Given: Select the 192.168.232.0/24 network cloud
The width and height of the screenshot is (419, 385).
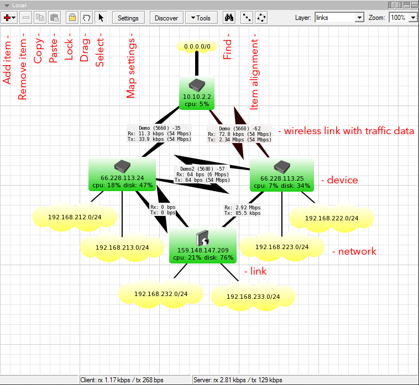Looking at the screenshot, I should [161, 294].
